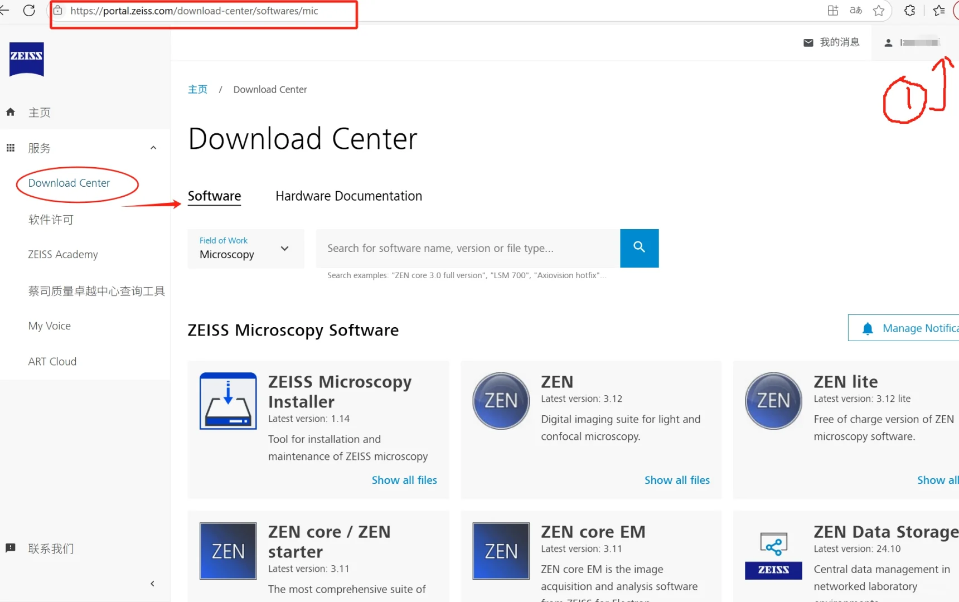This screenshot has width=959, height=602.
Task: Open the user account profile icon
Action: click(x=888, y=42)
